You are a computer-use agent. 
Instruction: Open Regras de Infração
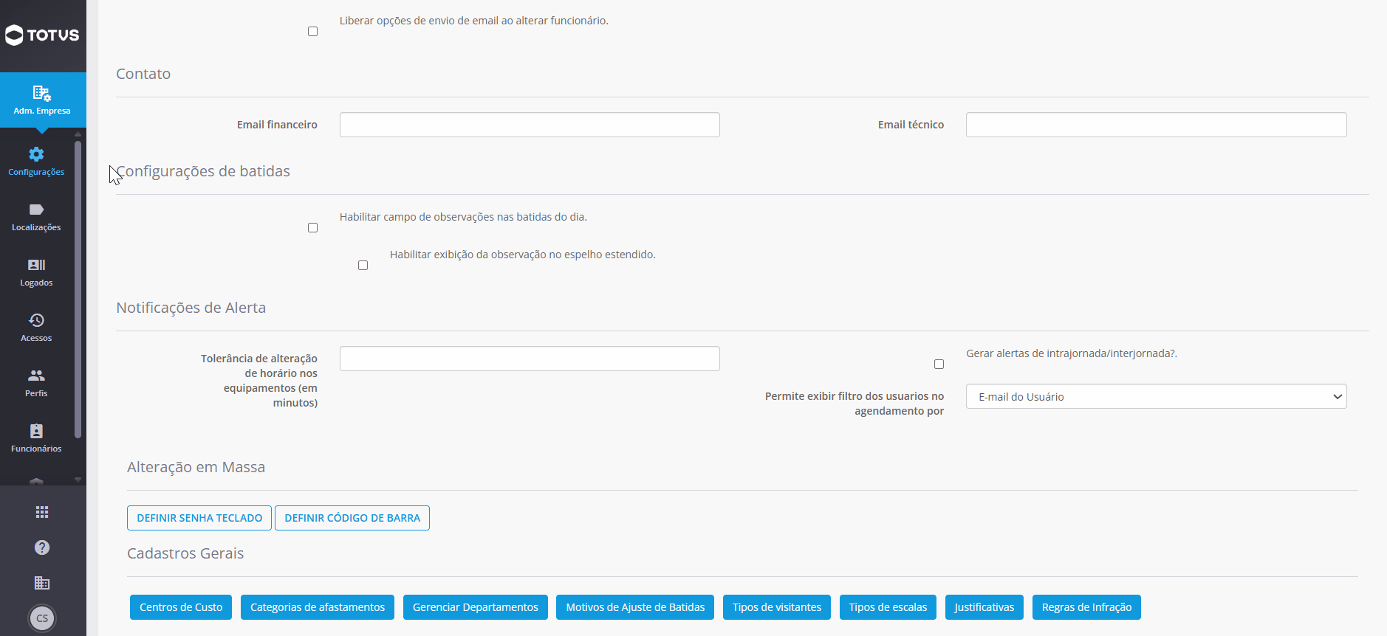[x=1087, y=607]
